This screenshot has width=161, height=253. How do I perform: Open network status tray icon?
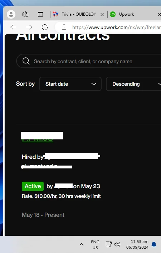coord(109,244)
